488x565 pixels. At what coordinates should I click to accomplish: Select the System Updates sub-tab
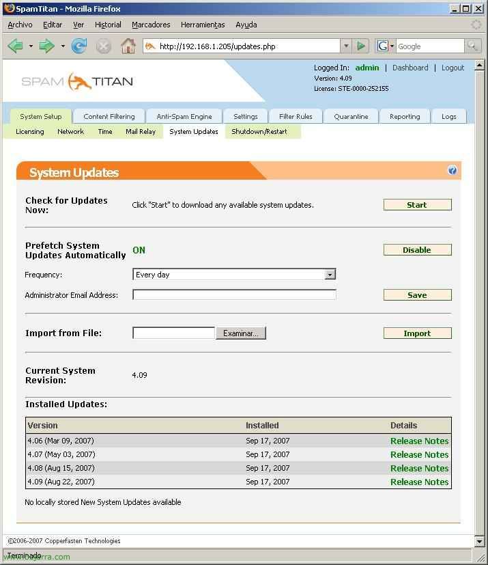(x=194, y=132)
